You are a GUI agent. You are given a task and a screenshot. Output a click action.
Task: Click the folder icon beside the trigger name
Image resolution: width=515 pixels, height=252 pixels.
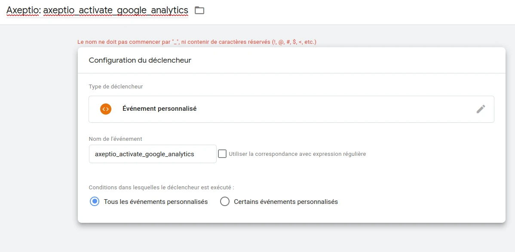[x=199, y=10]
